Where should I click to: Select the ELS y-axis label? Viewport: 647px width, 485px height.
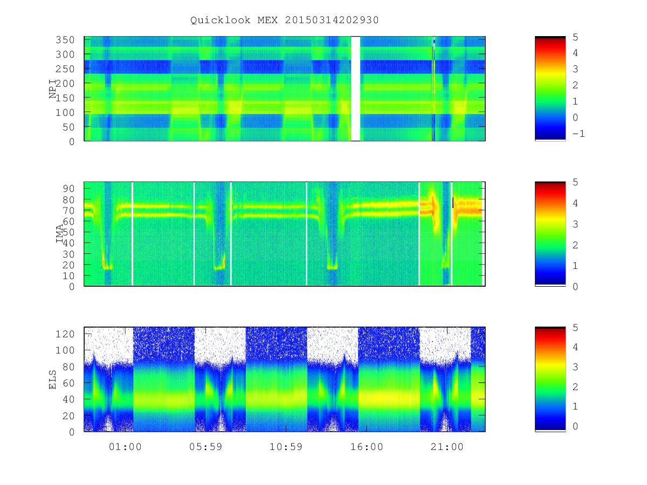pyautogui.click(x=53, y=379)
